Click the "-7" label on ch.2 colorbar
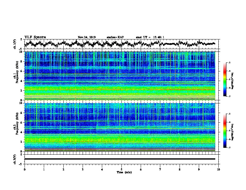 click(x=229, y=147)
